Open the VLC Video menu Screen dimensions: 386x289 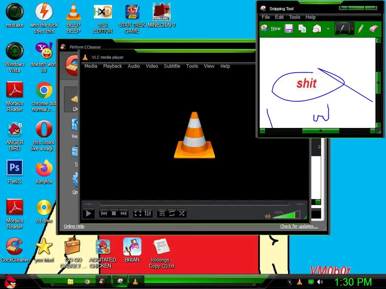pyautogui.click(x=152, y=66)
